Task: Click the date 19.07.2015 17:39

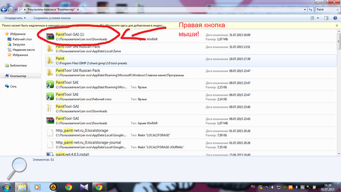Action: click(240, 59)
